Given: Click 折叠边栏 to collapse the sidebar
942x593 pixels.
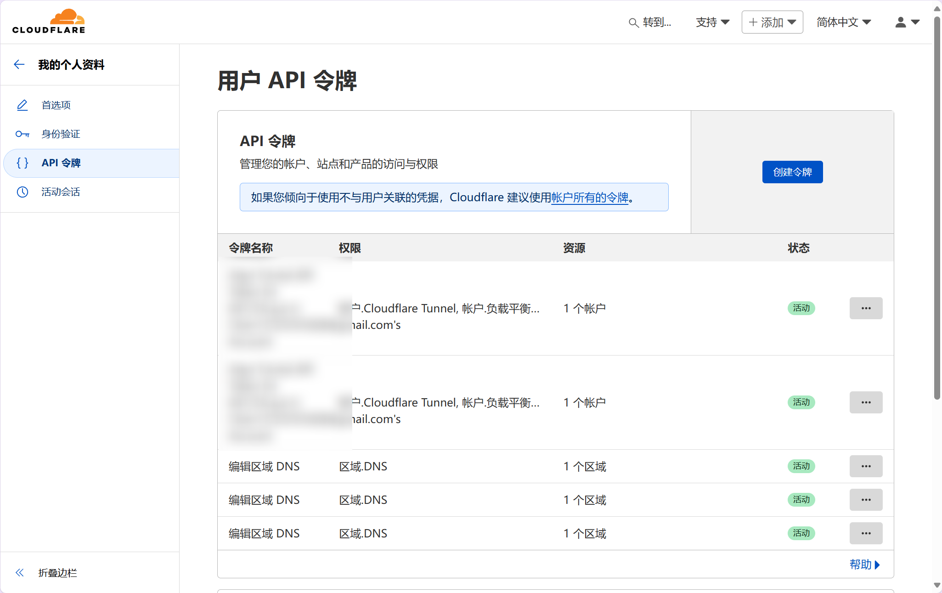Looking at the screenshot, I should point(57,572).
